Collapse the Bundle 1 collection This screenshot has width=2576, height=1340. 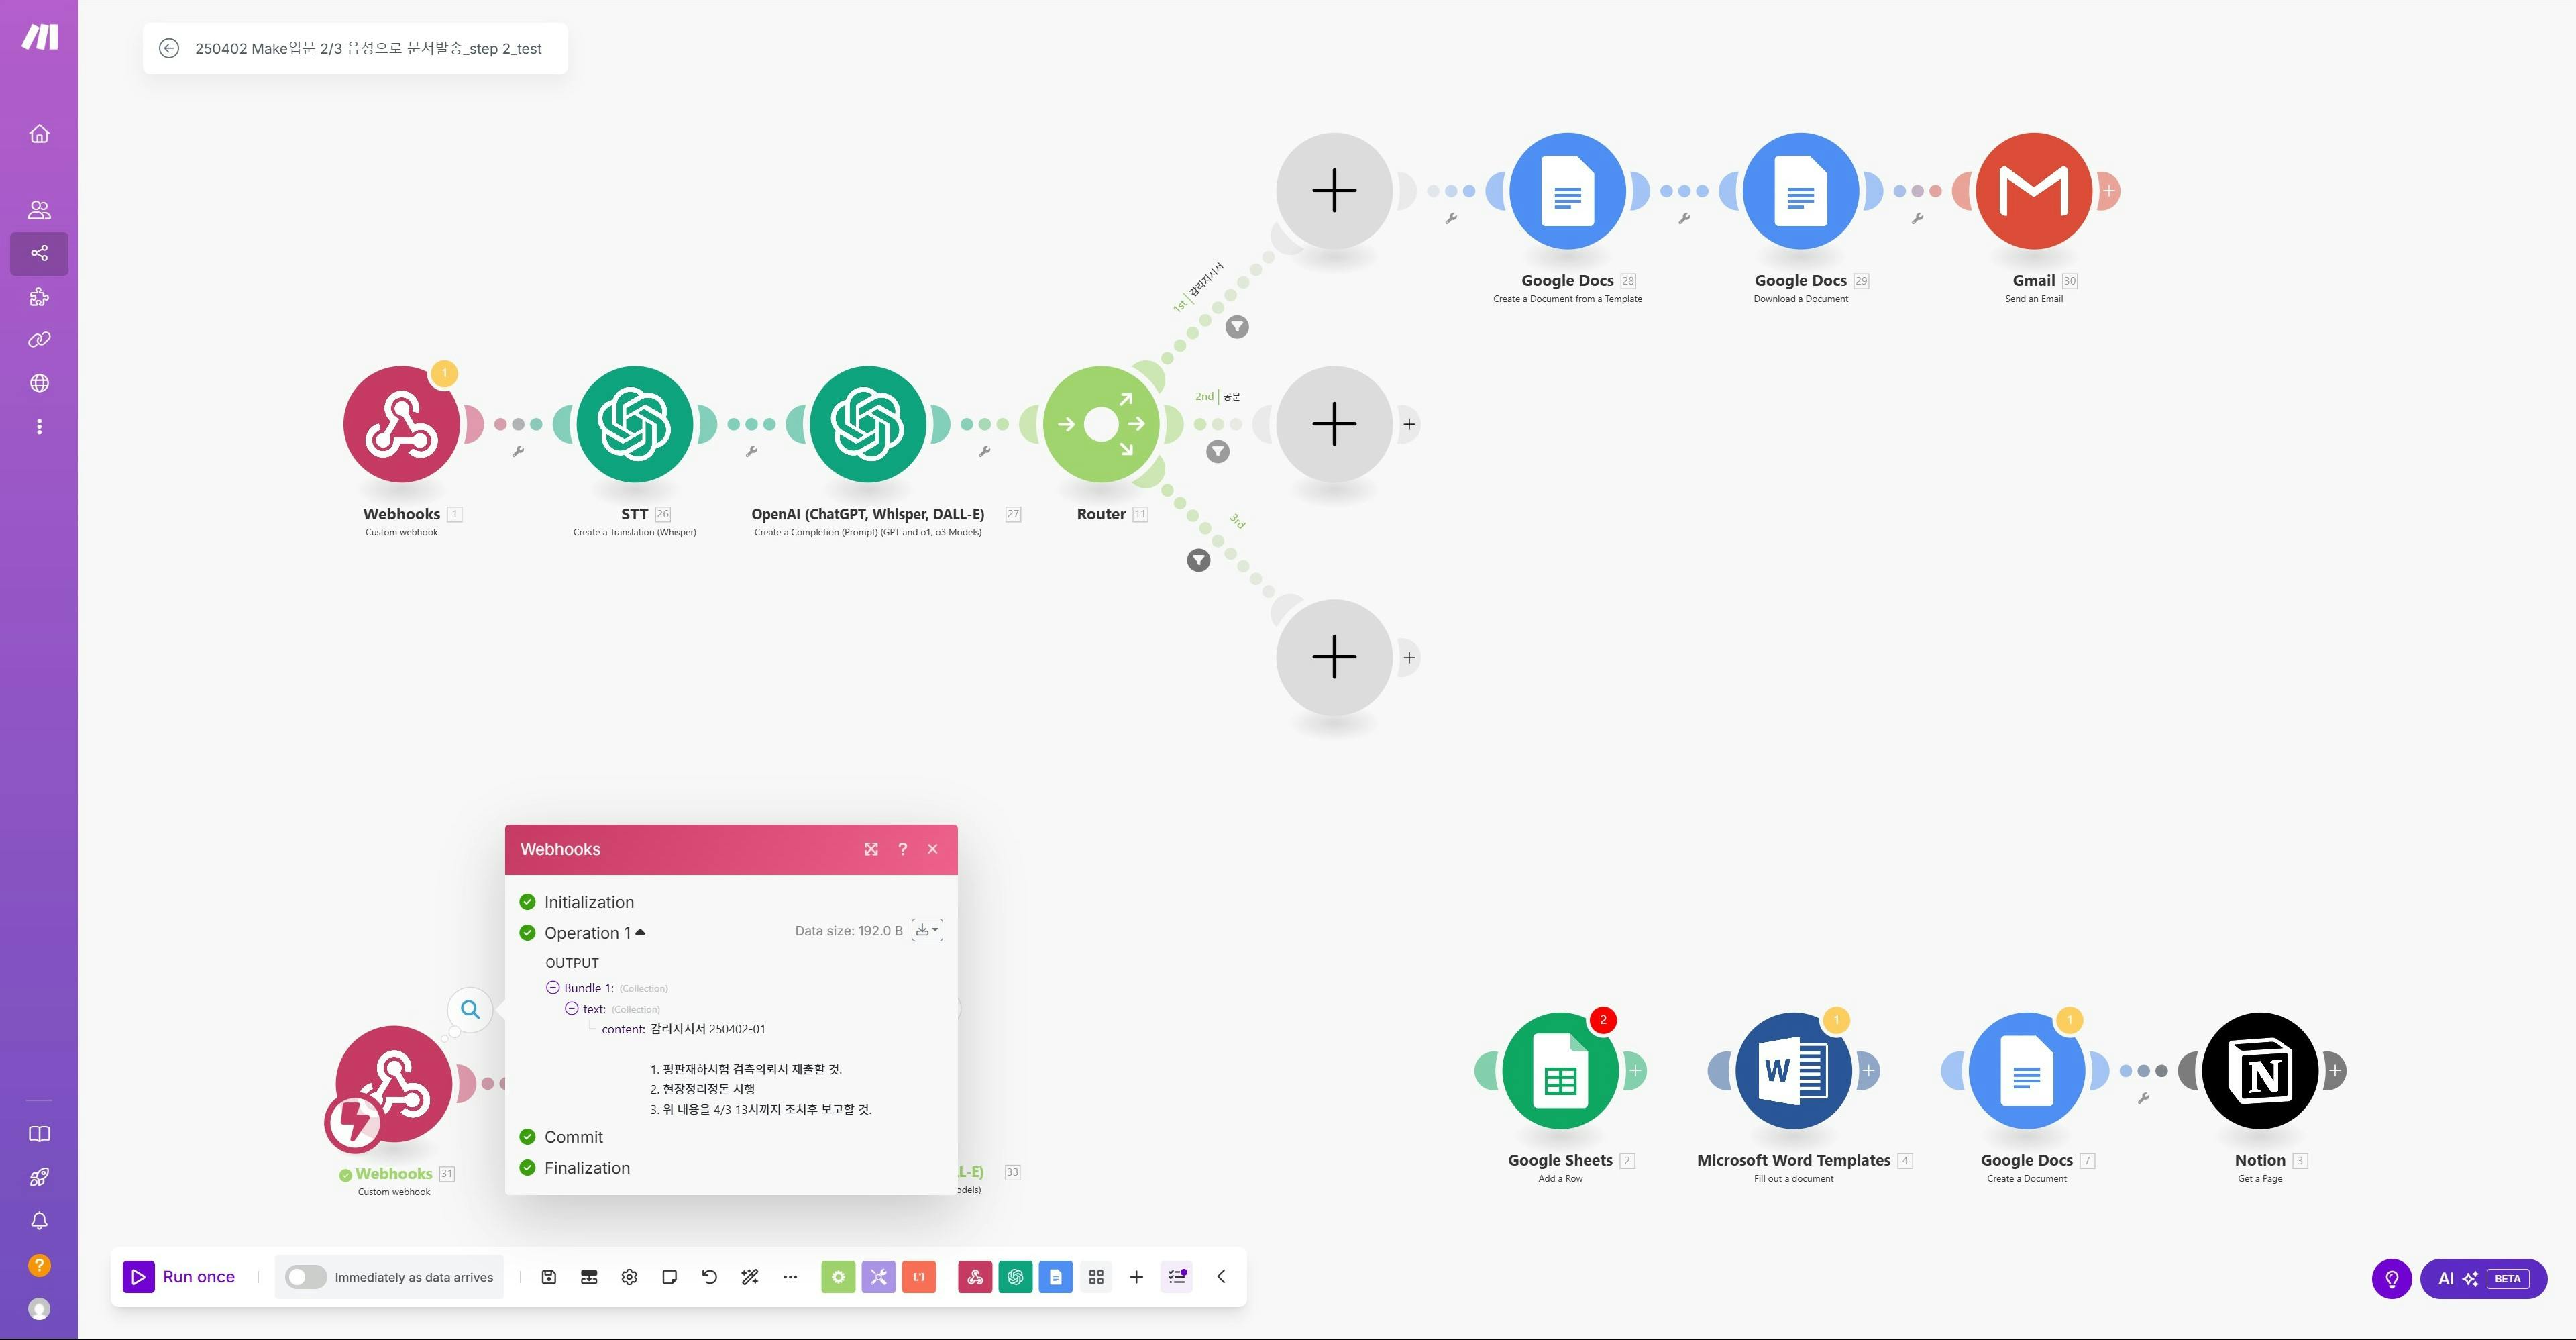pyautogui.click(x=552, y=988)
